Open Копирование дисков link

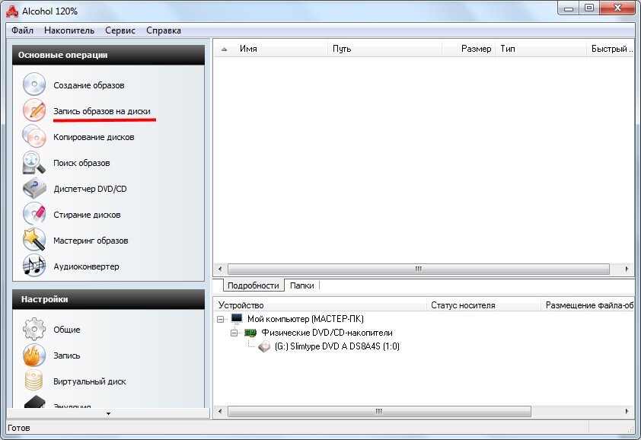[x=94, y=137]
